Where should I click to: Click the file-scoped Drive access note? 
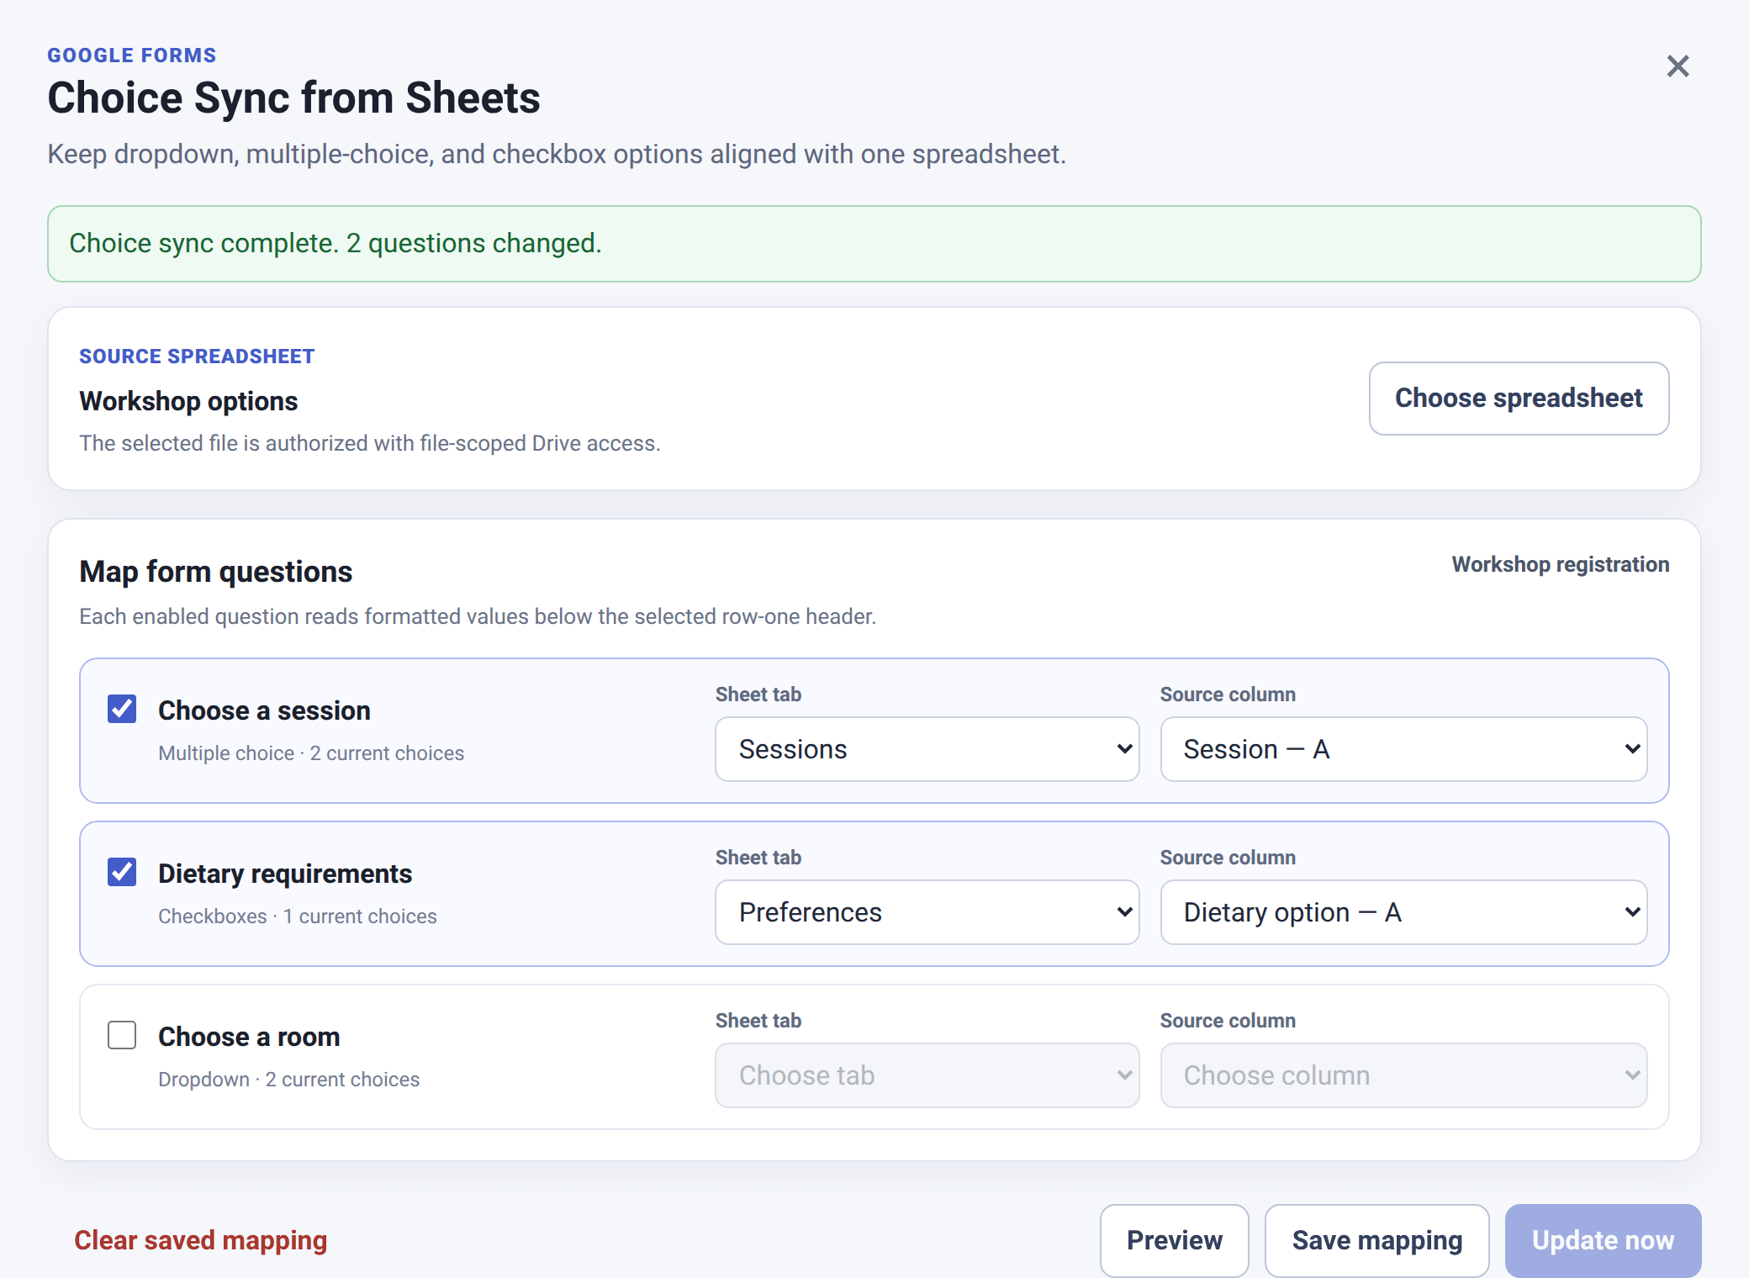370,443
